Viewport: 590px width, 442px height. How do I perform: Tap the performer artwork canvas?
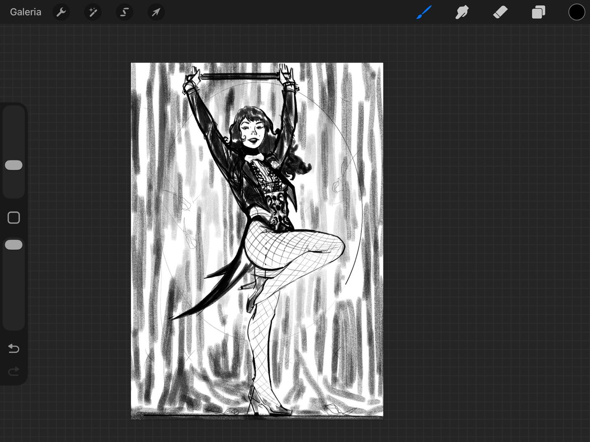pos(257,241)
